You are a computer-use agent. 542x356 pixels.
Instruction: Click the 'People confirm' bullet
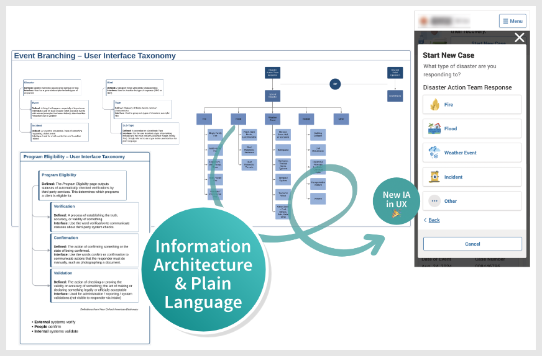coord(47,327)
